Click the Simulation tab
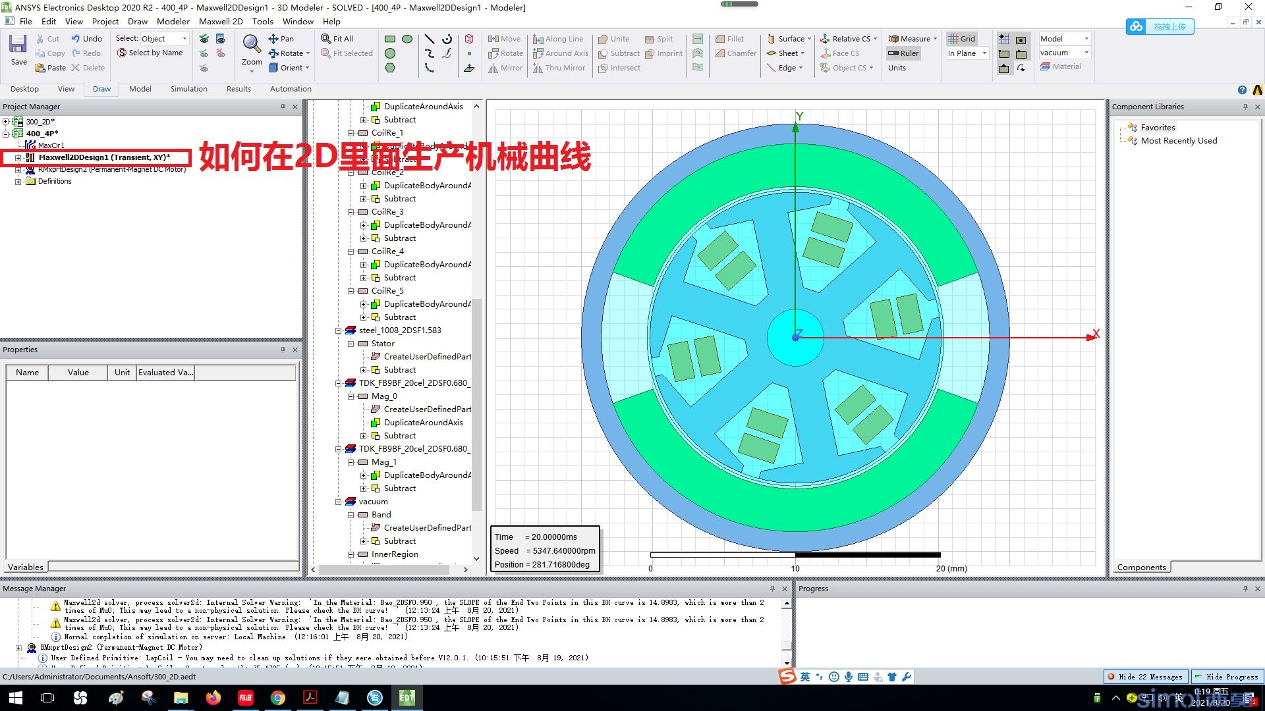 point(189,89)
